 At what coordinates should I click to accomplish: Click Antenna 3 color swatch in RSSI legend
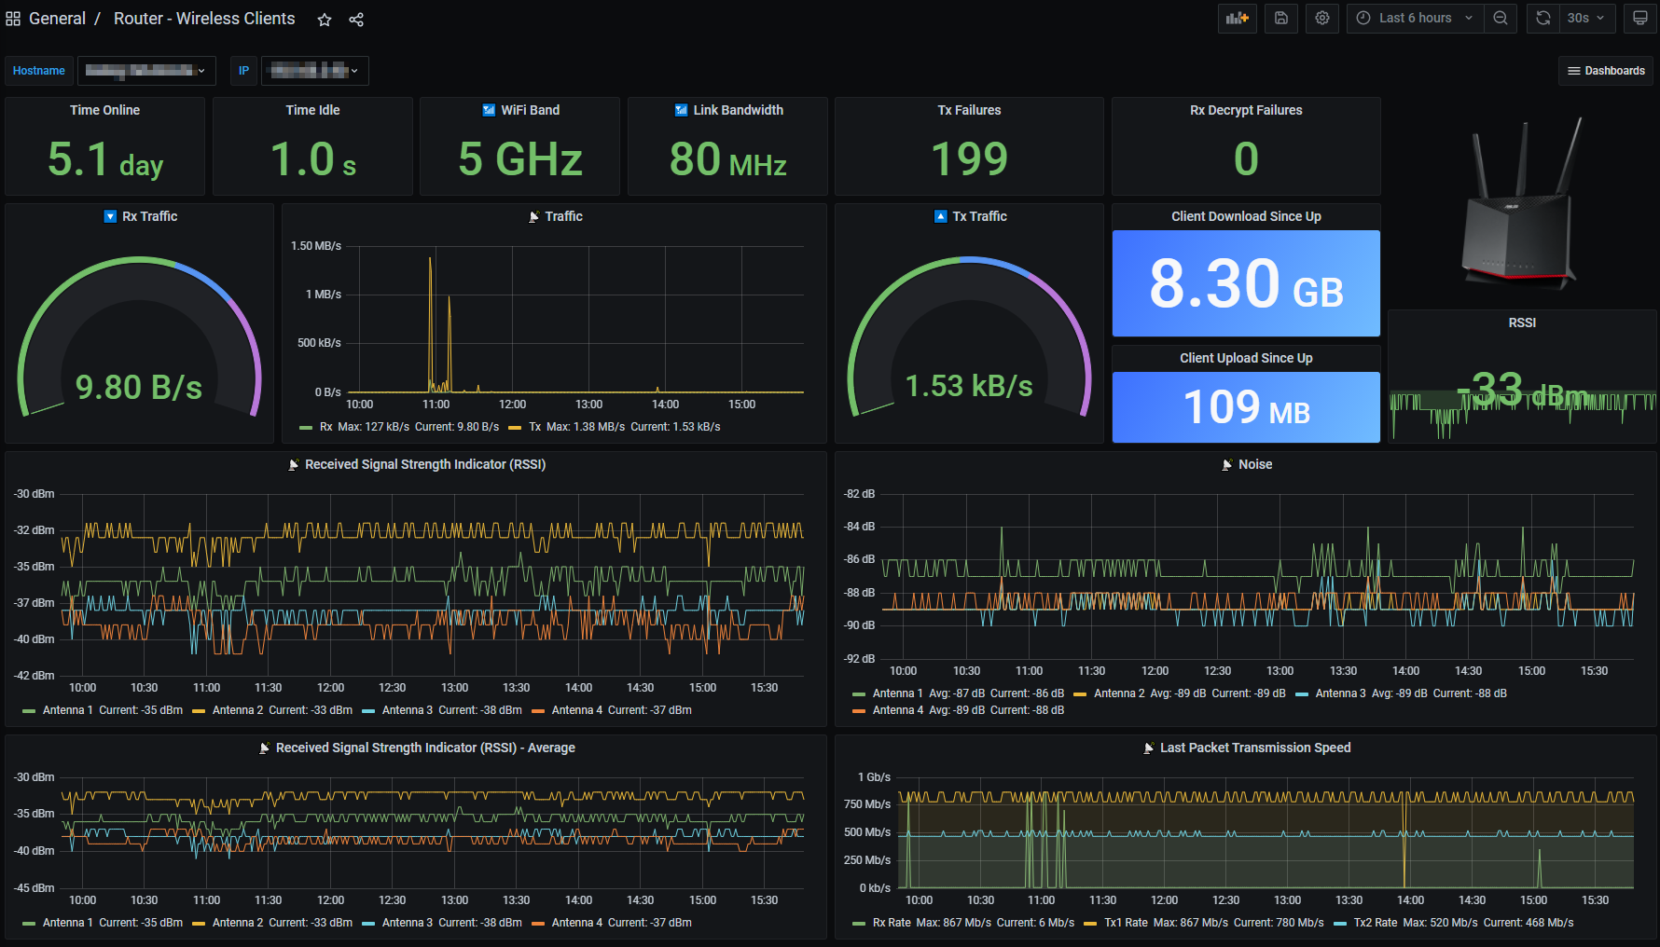click(x=367, y=711)
